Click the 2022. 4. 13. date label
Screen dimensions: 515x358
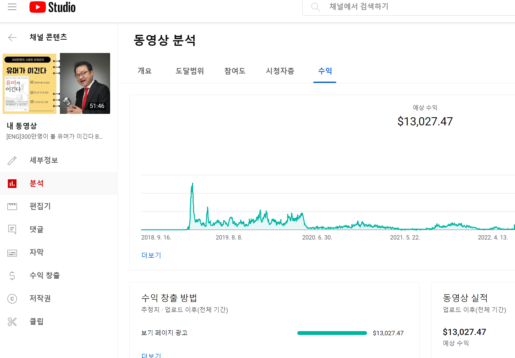point(493,237)
